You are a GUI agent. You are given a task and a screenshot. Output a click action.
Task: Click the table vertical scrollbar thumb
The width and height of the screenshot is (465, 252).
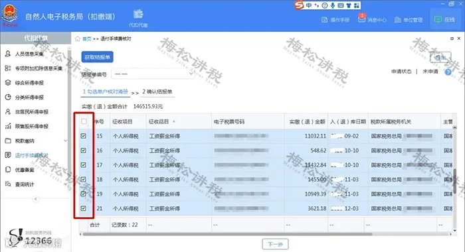click(454, 181)
